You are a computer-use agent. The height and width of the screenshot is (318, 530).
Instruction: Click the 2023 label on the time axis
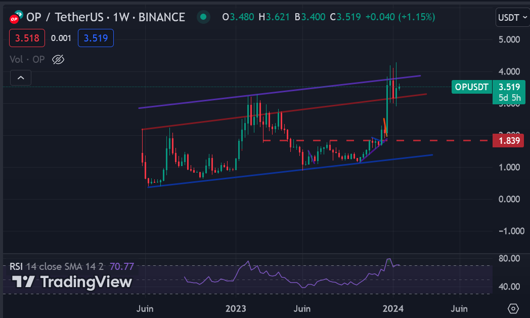pos(236,308)
